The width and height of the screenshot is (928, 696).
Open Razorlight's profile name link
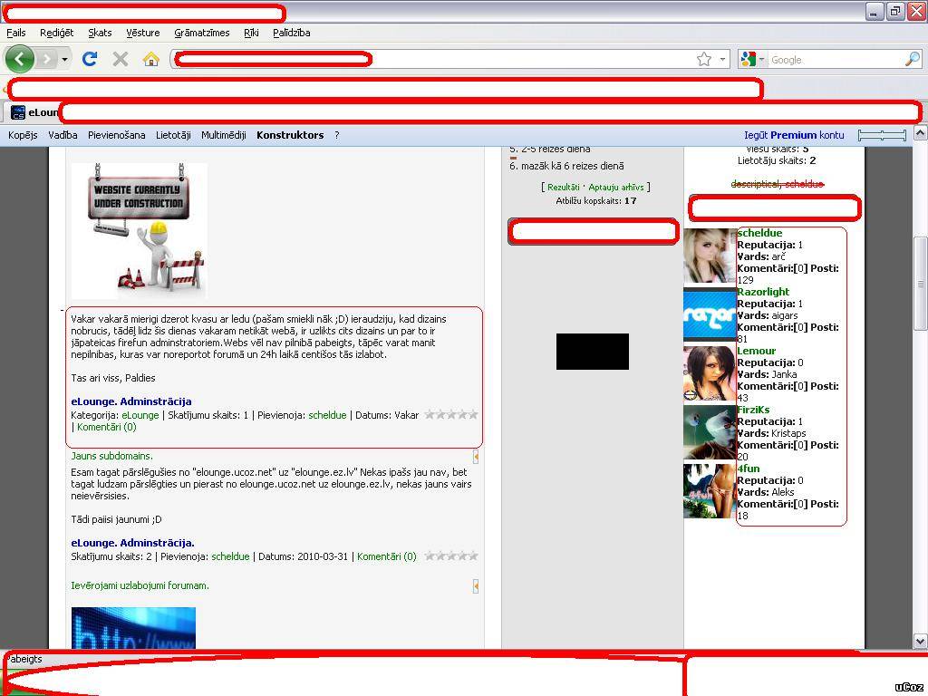click(x=763, y=292)
